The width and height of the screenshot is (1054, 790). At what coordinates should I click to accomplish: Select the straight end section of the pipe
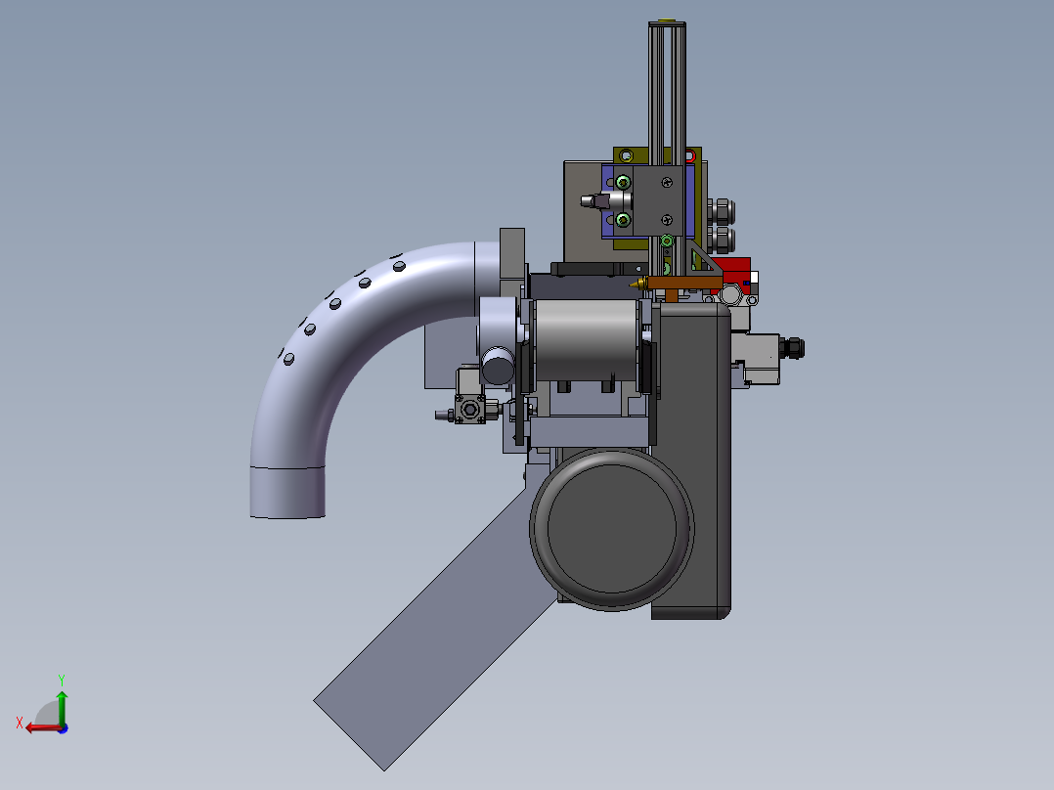coord(287,493)
